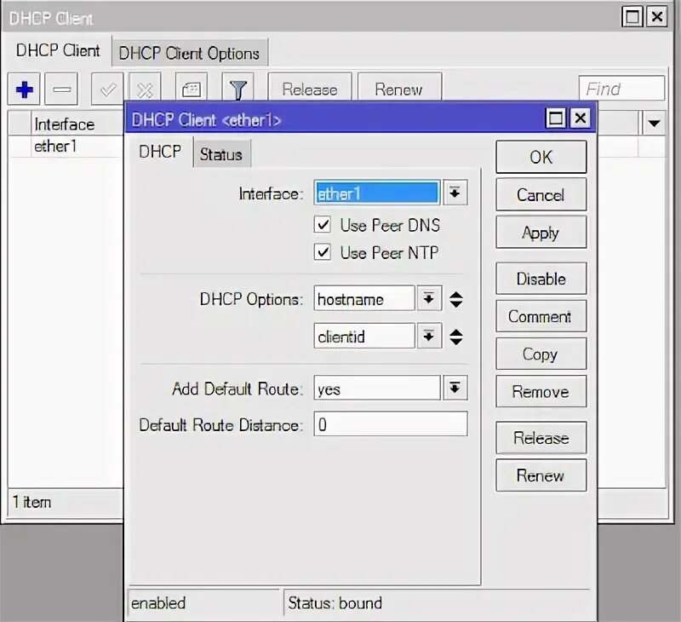The width and height of the screenshot is (681, 622).
Task: Click the Copy button
Action: [541, 354]
